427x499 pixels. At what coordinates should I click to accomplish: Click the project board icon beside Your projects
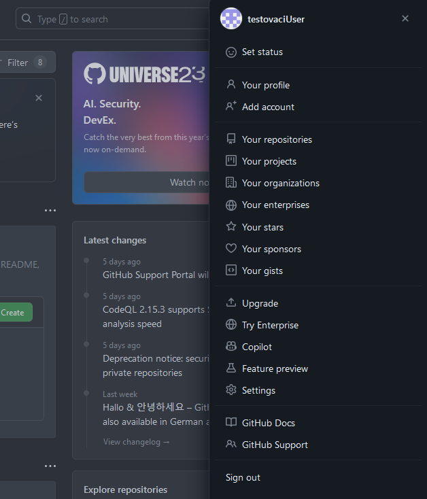tap(231, 160)
